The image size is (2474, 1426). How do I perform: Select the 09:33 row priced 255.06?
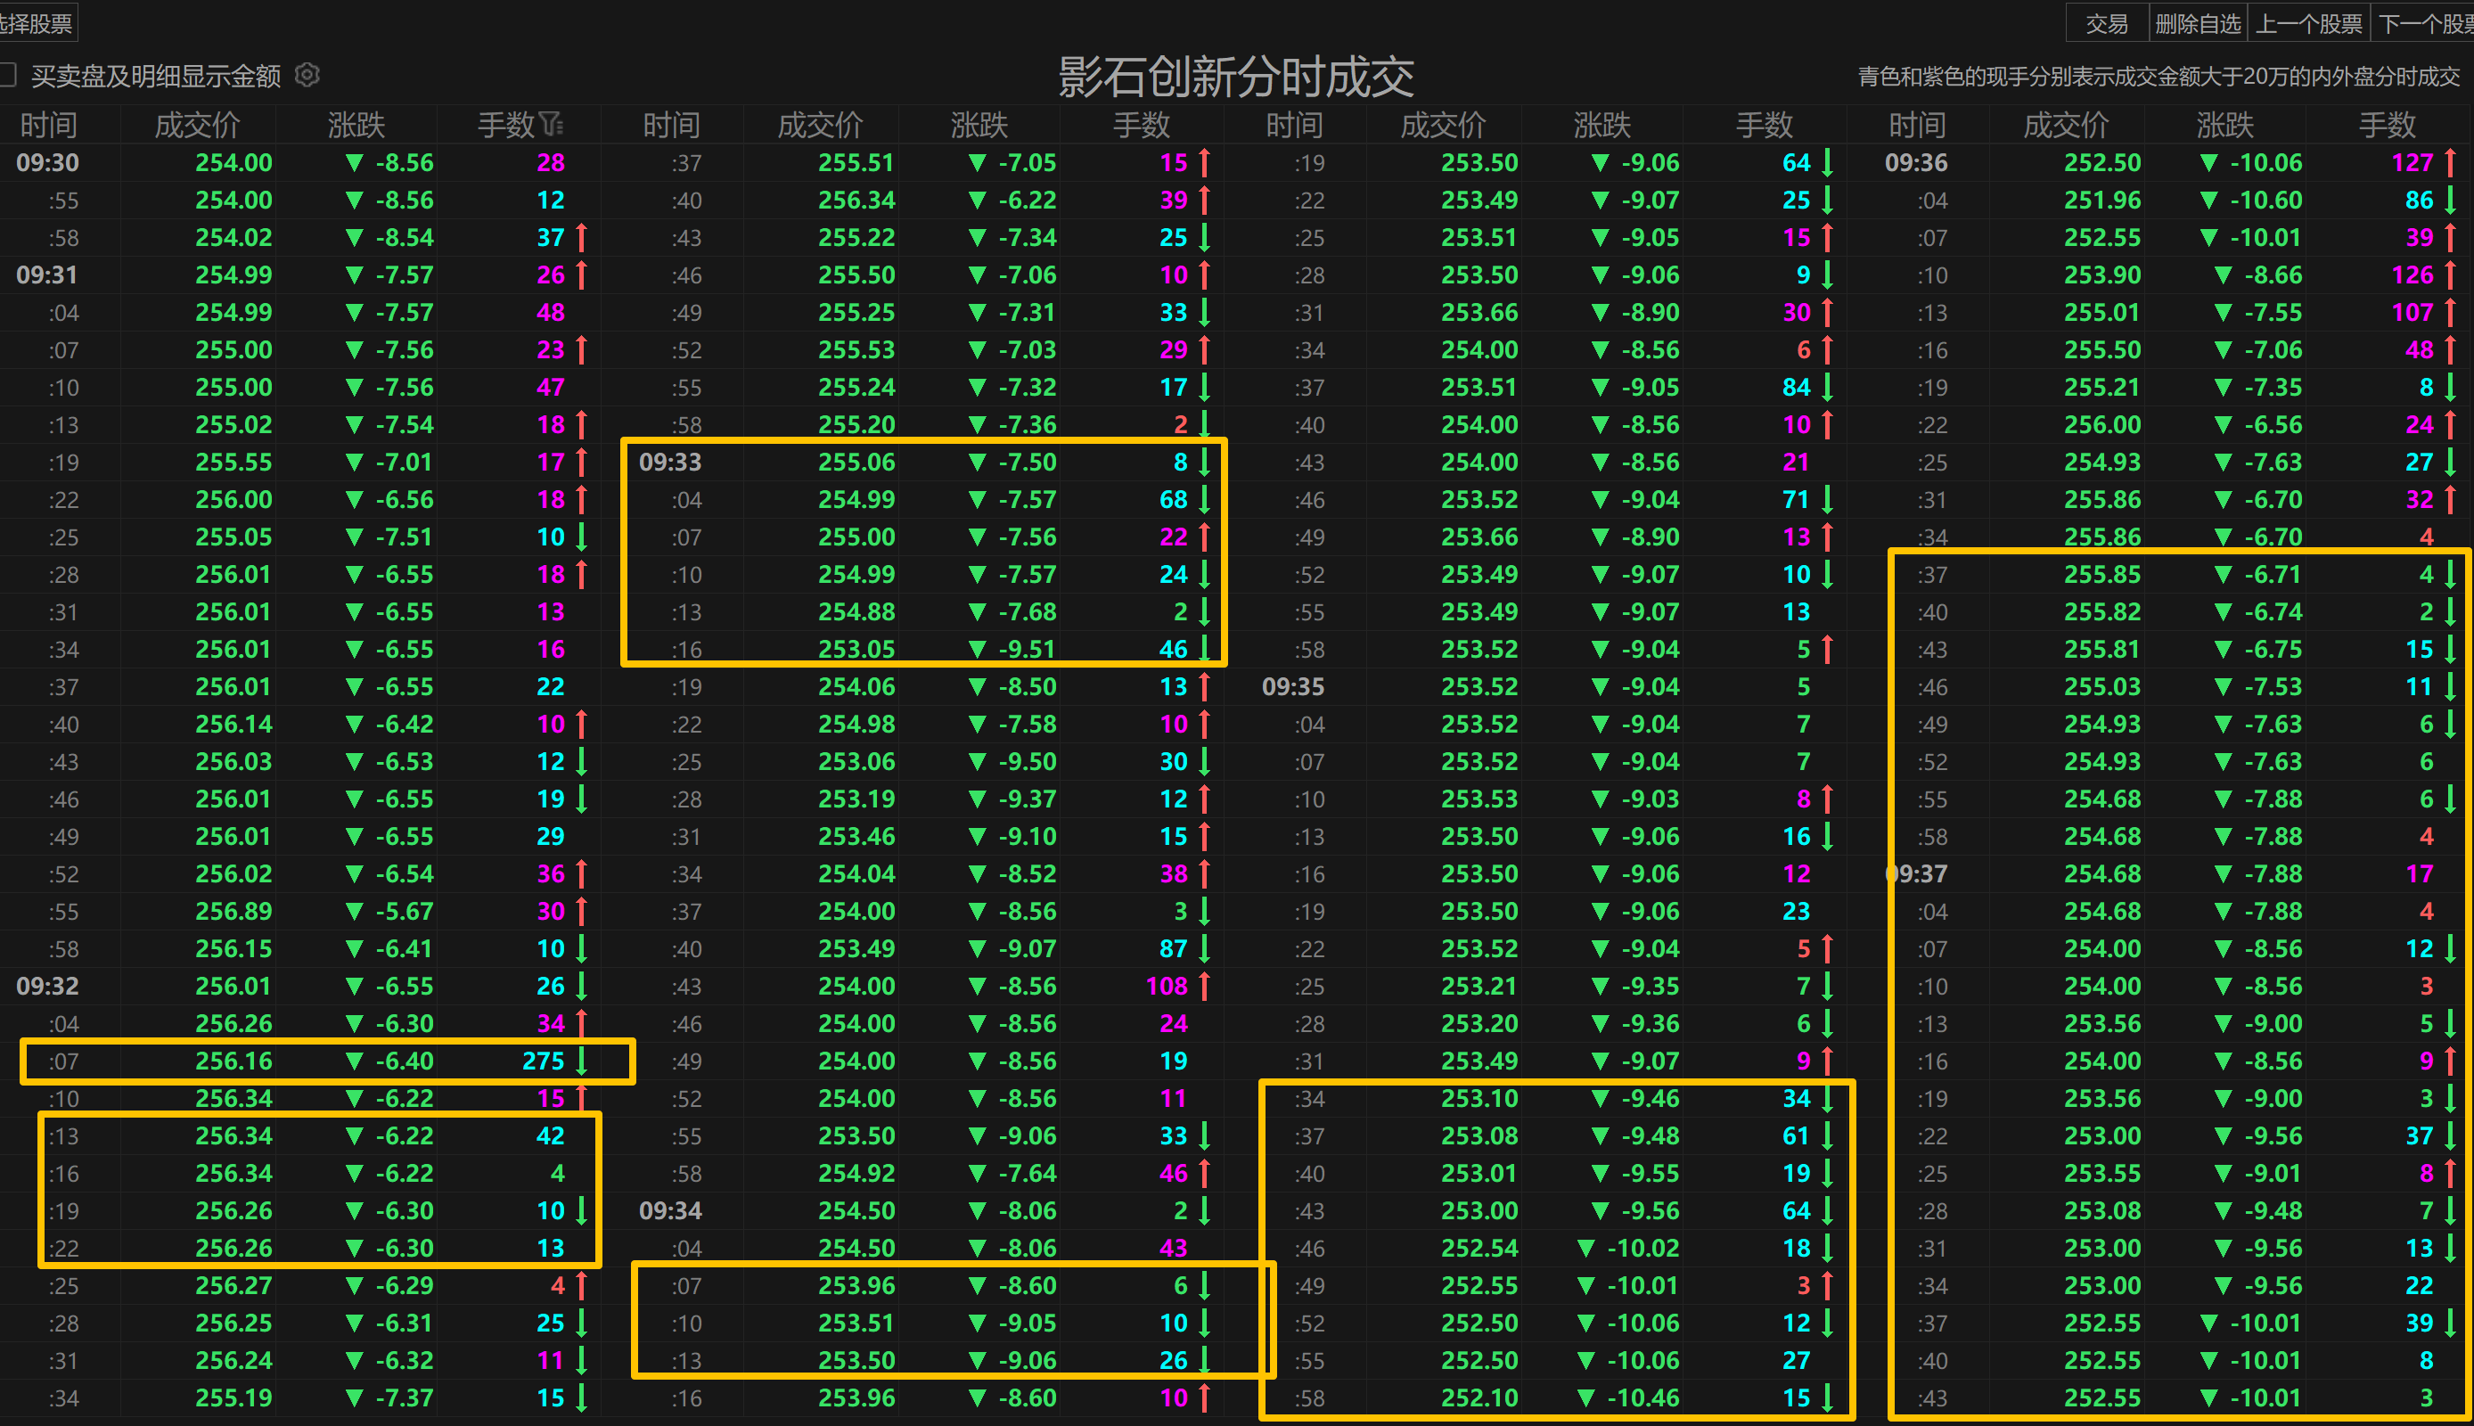pyautogui.click(x=856, y=463)
